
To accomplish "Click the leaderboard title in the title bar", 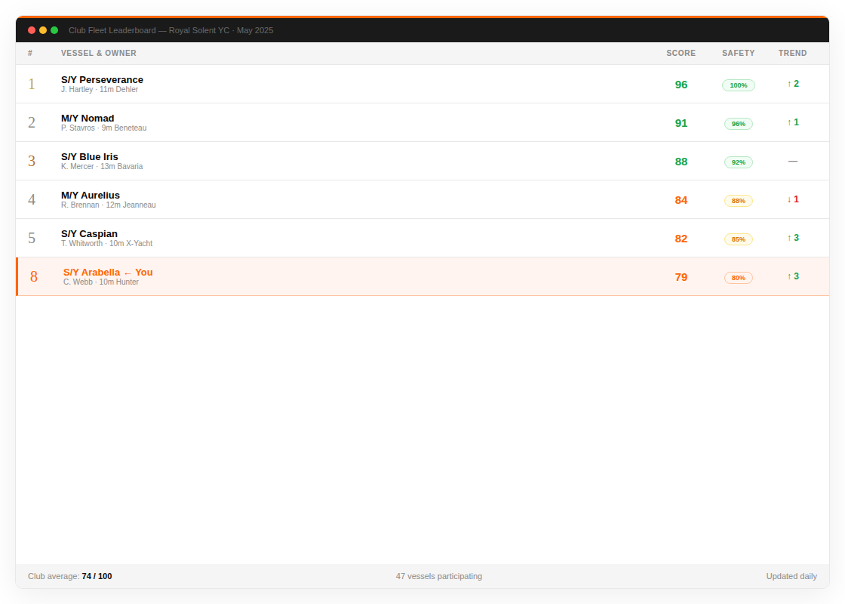I will click(171, 30).
